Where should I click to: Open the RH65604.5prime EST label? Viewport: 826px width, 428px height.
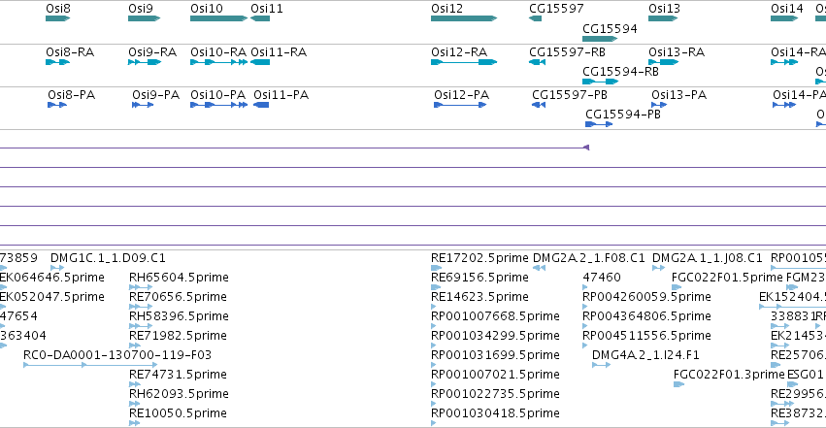pos(179,278)
